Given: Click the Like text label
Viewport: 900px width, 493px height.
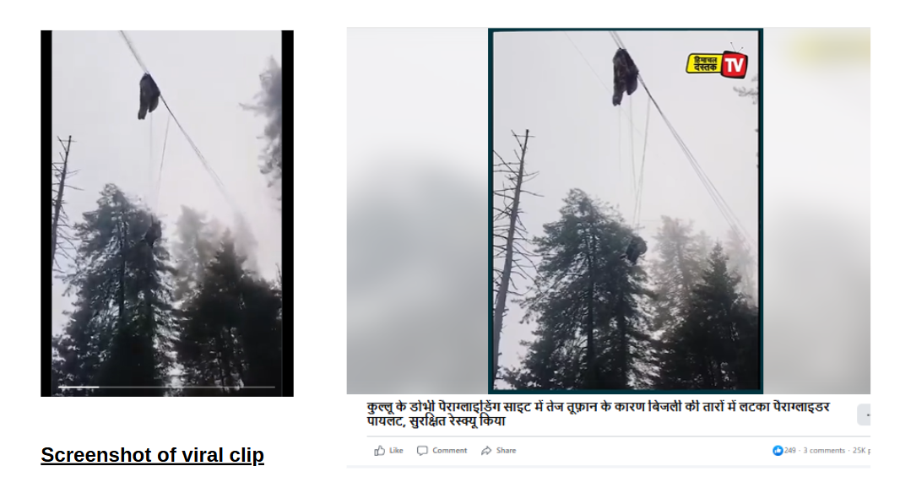Looking at the screenshot, I should tap(396, 451).
